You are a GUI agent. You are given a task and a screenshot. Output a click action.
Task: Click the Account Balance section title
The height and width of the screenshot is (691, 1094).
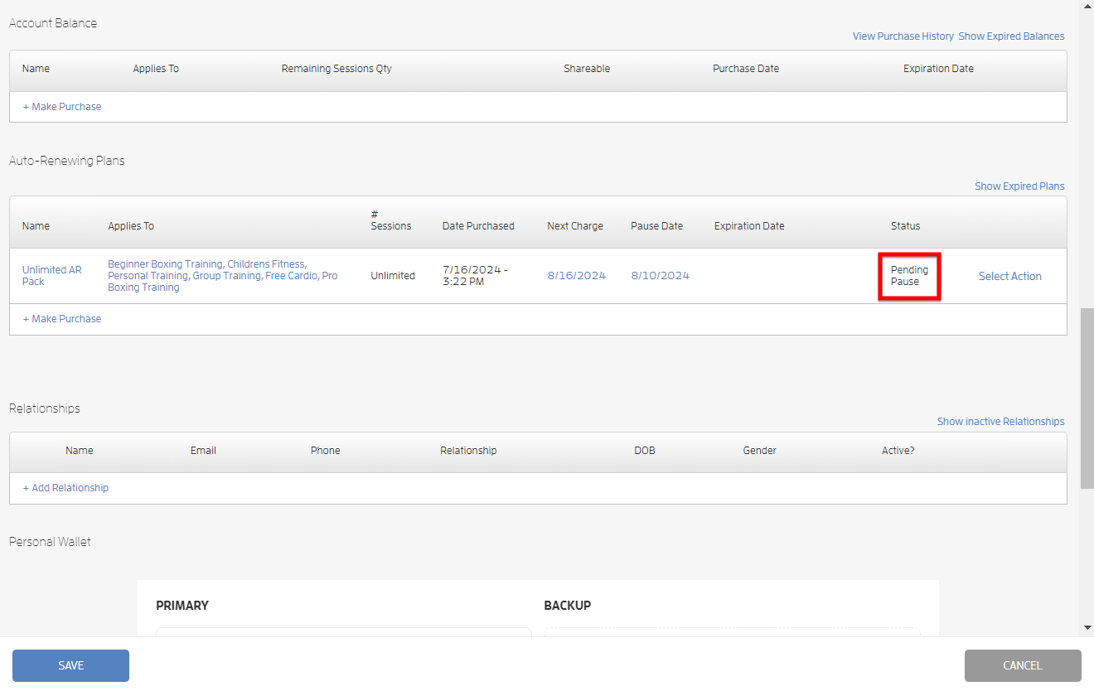click(x=53, y=23)
